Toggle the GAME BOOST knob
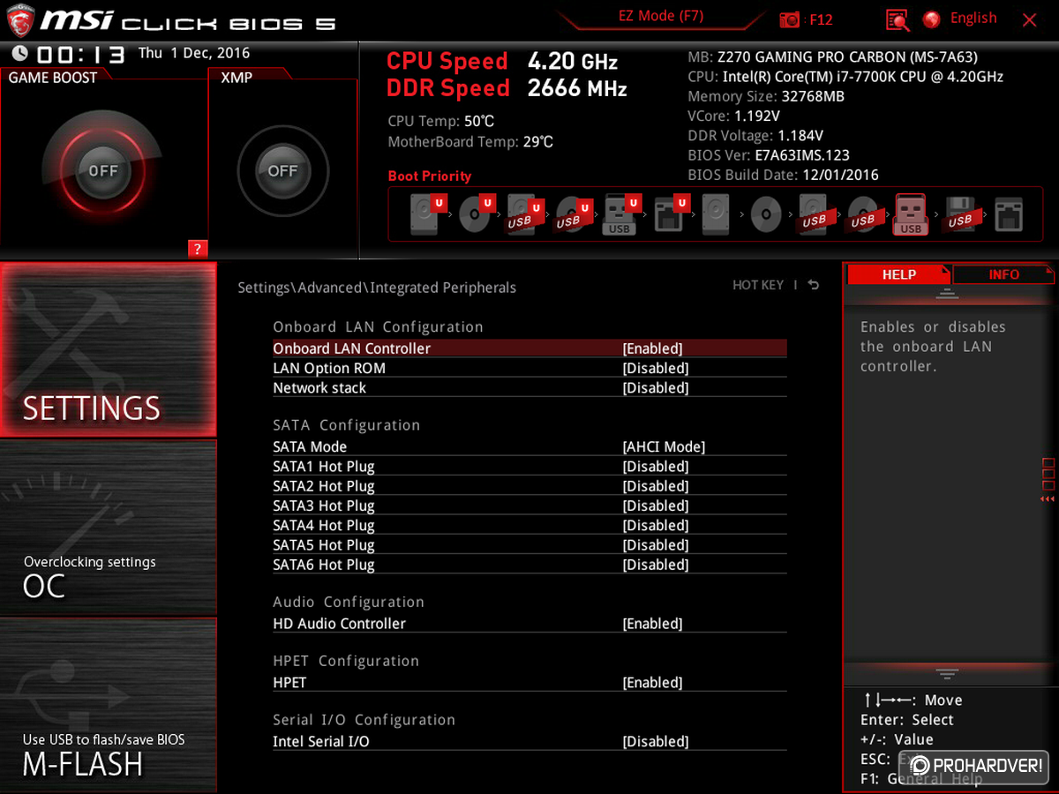 (x=102, y=170)
